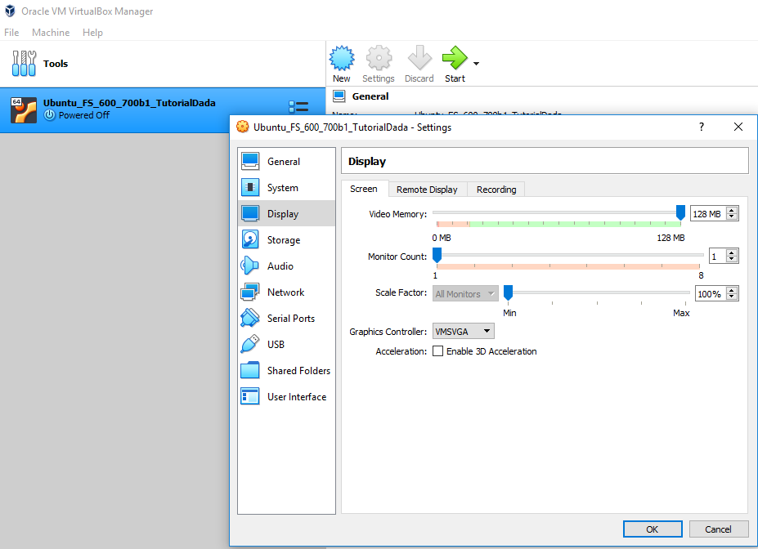Open the Network settings category
This screenshot has width=758, height=549.
click(285, 292)
